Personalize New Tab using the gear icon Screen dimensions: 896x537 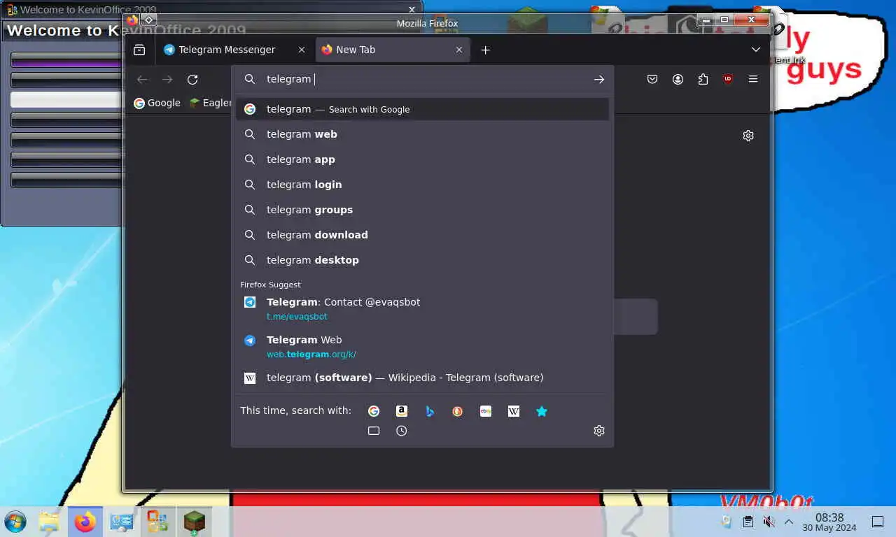748,136
